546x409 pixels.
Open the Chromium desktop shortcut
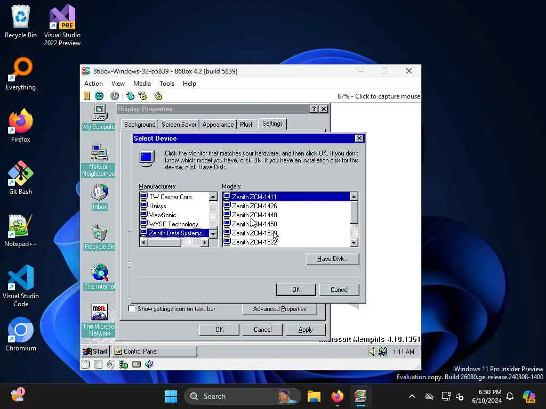click(x=21, y=334)
